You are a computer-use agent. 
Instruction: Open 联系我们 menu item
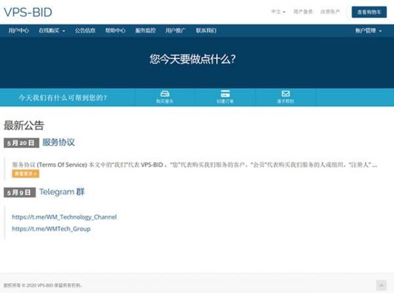click(206, 31)
